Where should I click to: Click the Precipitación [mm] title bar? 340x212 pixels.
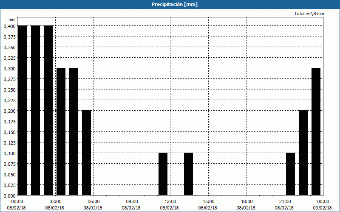[x=170, y=4]
